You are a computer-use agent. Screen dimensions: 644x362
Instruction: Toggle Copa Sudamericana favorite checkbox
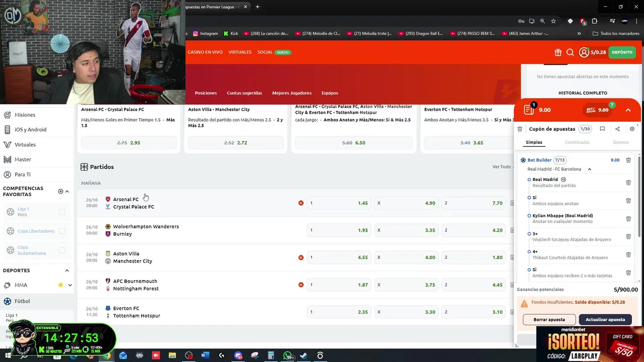pyautogui.click(x=62, y=250)
